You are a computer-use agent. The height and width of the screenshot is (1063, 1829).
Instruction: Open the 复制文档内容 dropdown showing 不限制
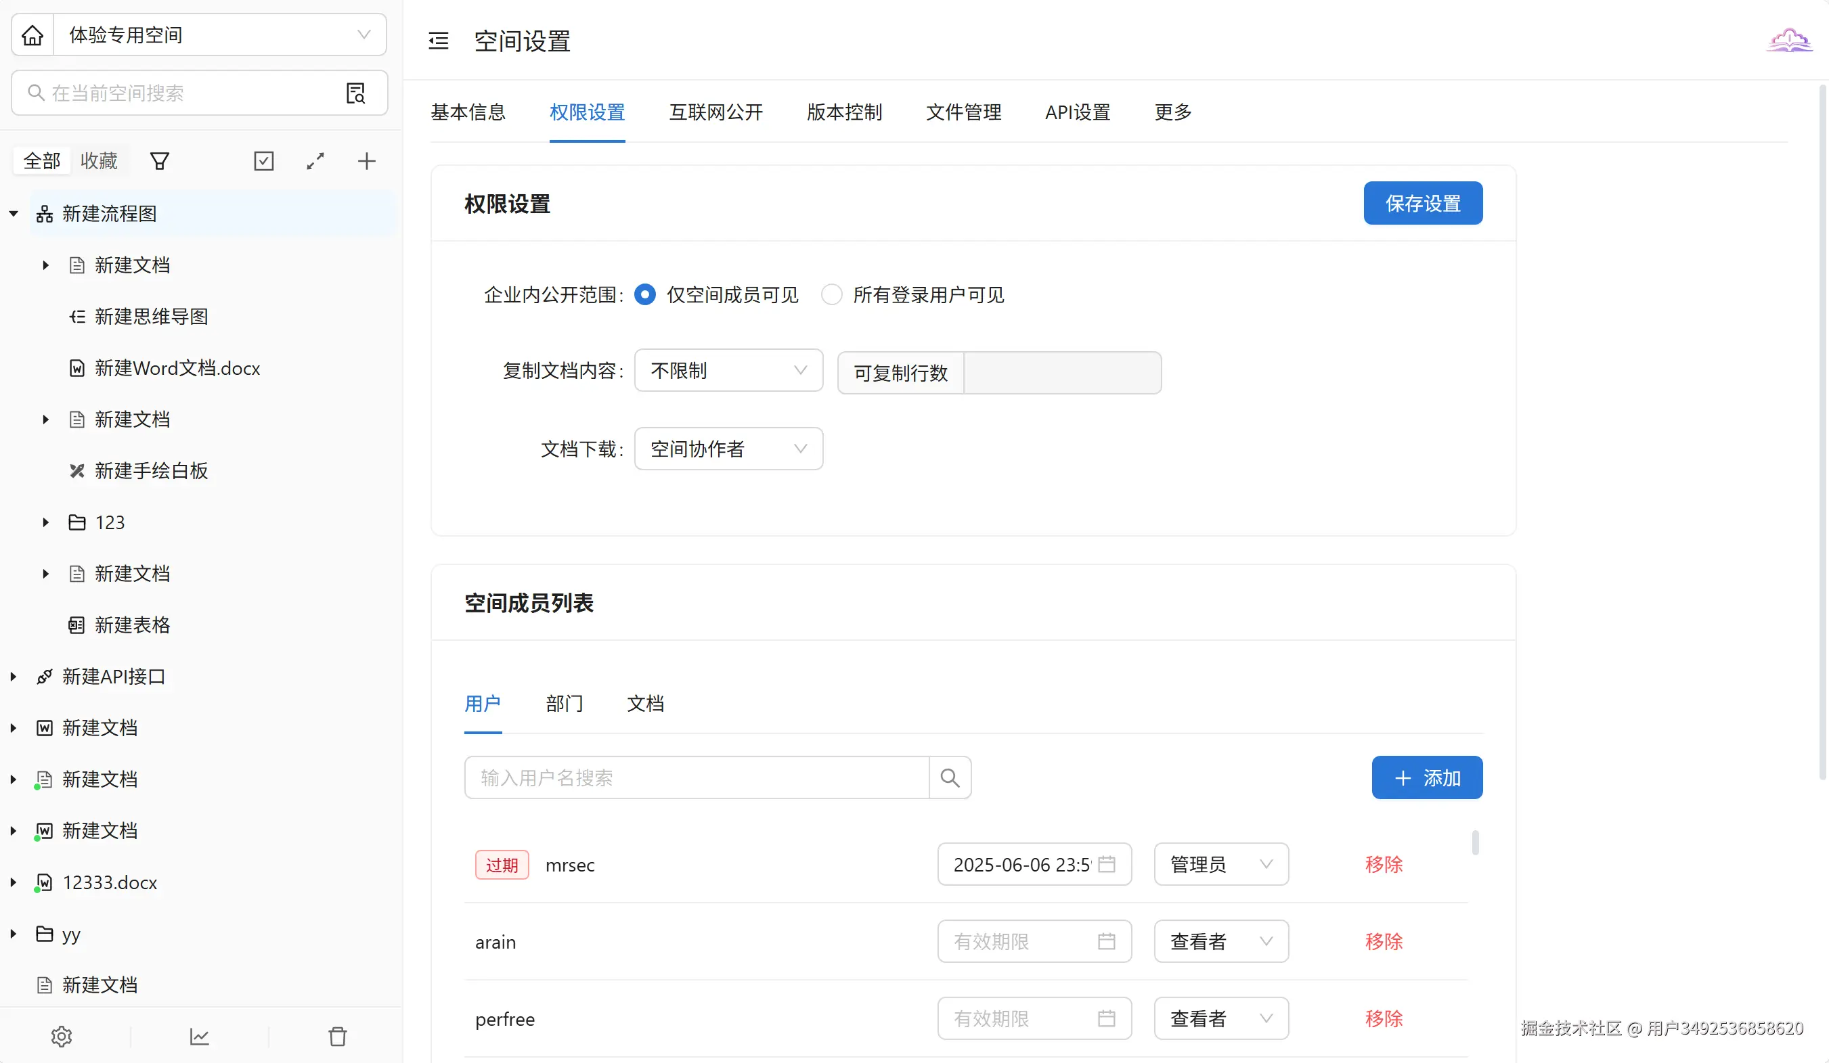[x=728, y=371]
